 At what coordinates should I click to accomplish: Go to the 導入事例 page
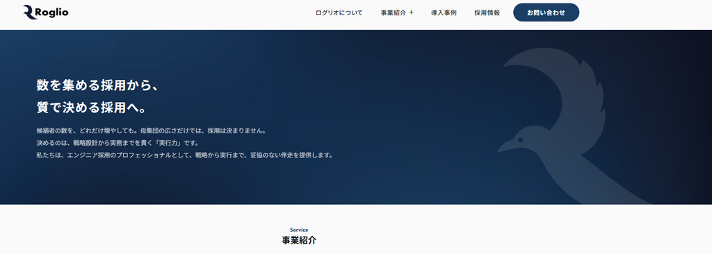[x=444, y=12]
